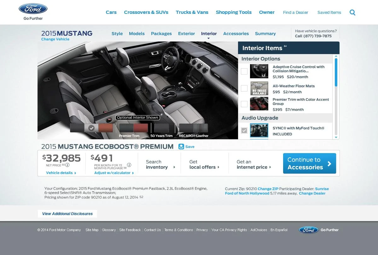Open Contact Us footer link

pyautogui.click(x=152, y=230)
